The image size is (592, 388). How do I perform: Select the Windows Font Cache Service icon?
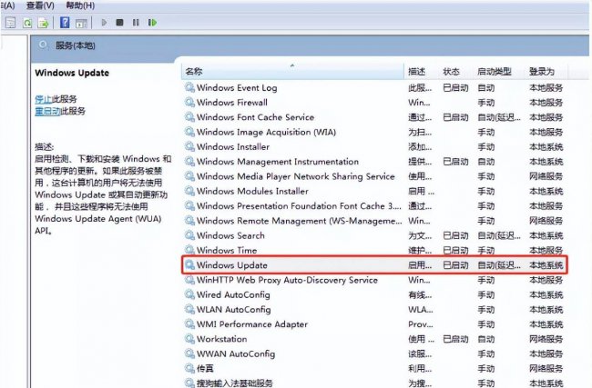(189, 117)
